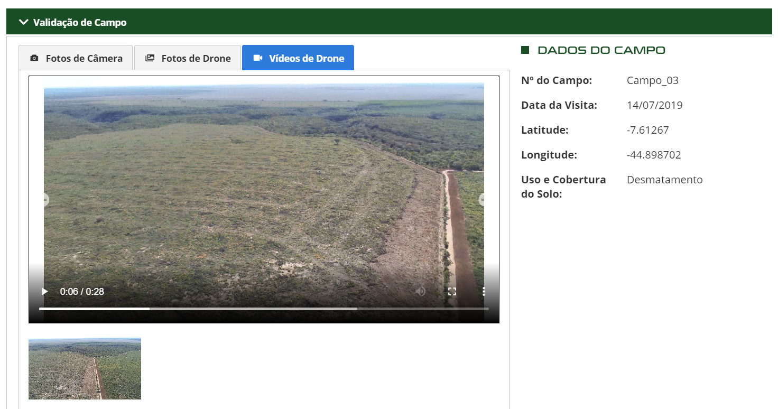This screenshot has height=409, width=778.
Task: Click the latitude value -7.61267
Action: click(648, 130)
